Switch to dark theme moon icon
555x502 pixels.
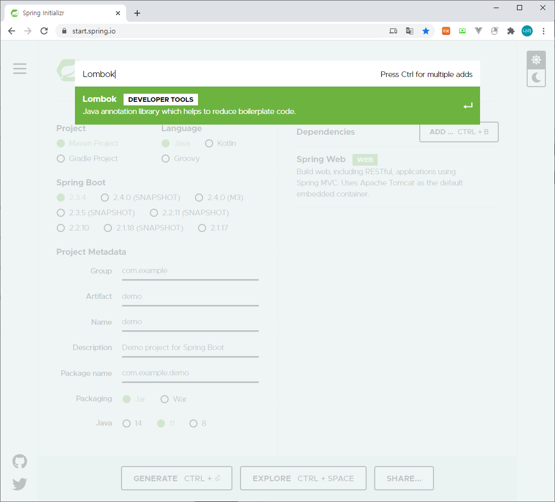(x=536, y=78)
